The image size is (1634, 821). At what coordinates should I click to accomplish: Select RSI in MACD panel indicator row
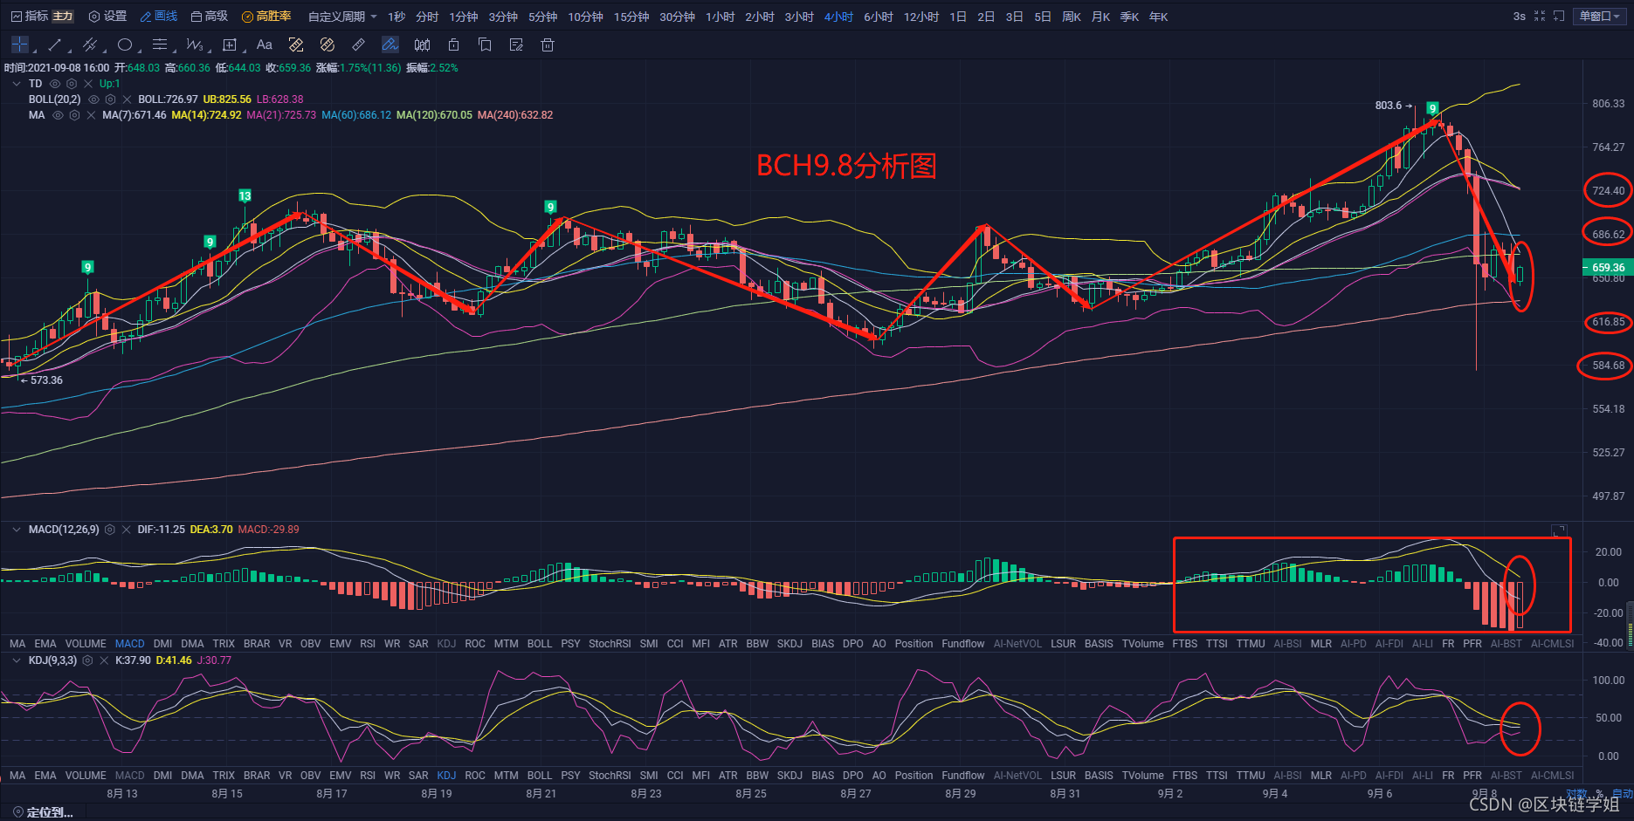pyautogui.click(x=368, y=644)
